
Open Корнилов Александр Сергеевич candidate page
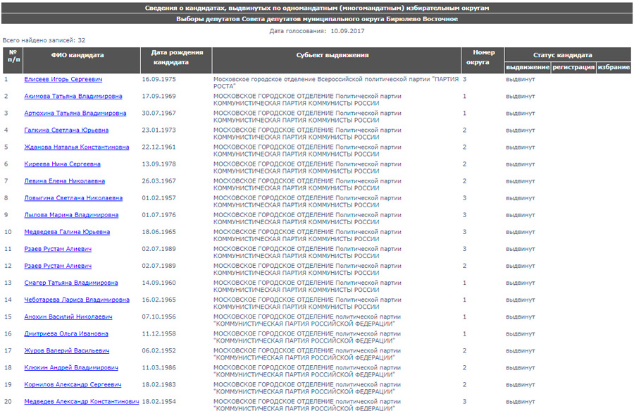click(73, 384)
